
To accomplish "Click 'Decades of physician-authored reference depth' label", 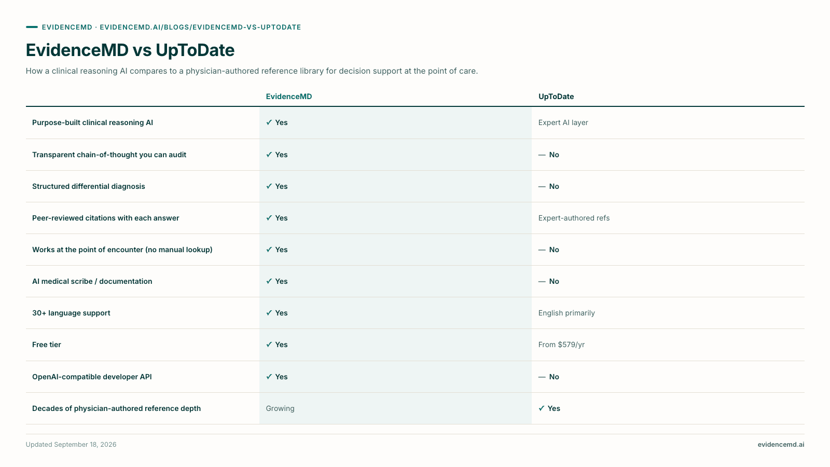I will point(116,408).
